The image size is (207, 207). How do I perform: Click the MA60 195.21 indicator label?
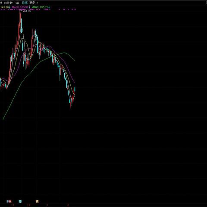coord(40,7)
